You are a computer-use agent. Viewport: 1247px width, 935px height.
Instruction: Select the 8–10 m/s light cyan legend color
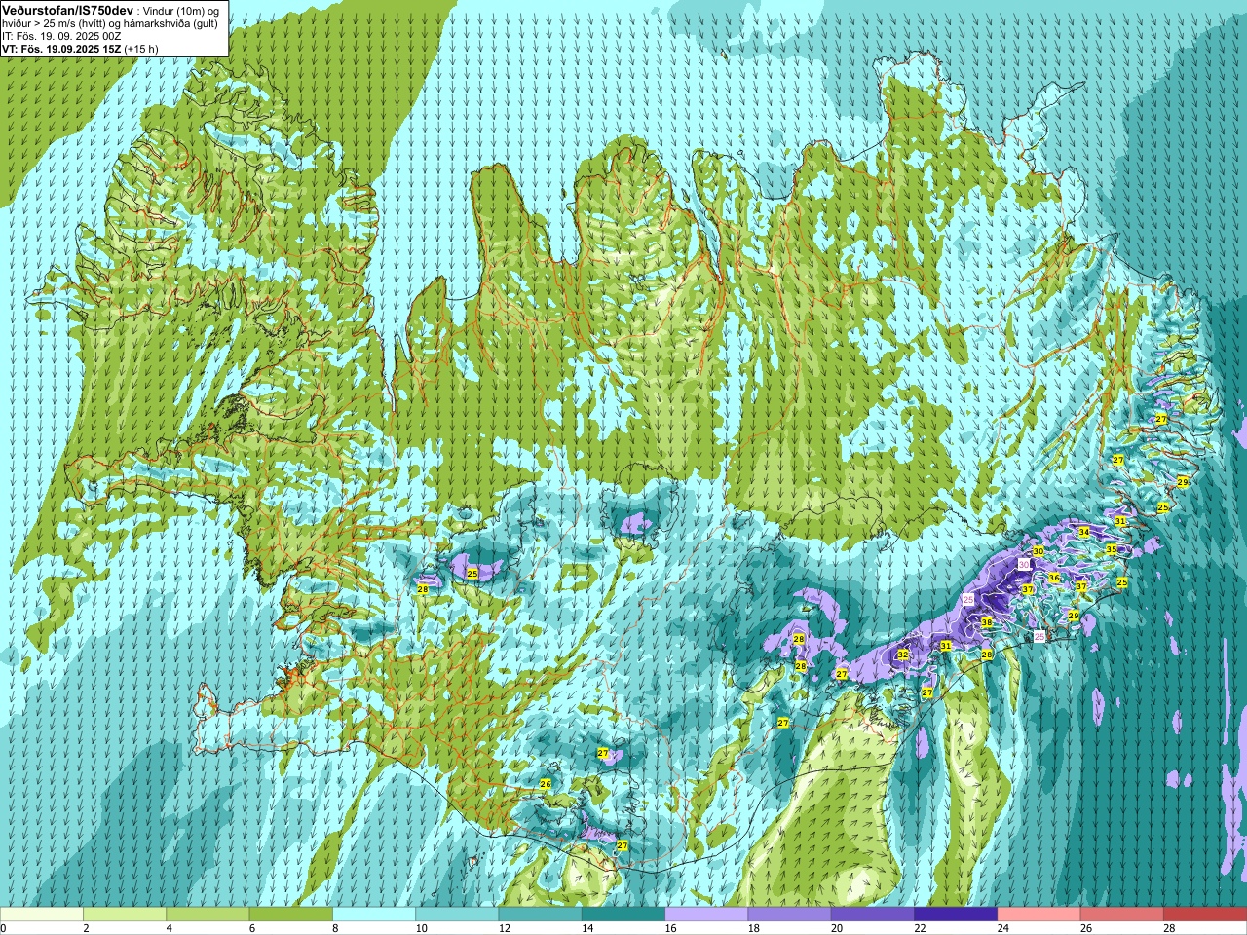374,915
